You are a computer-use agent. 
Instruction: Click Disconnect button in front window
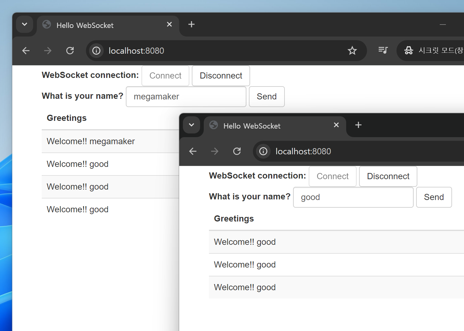pos(388,176)
